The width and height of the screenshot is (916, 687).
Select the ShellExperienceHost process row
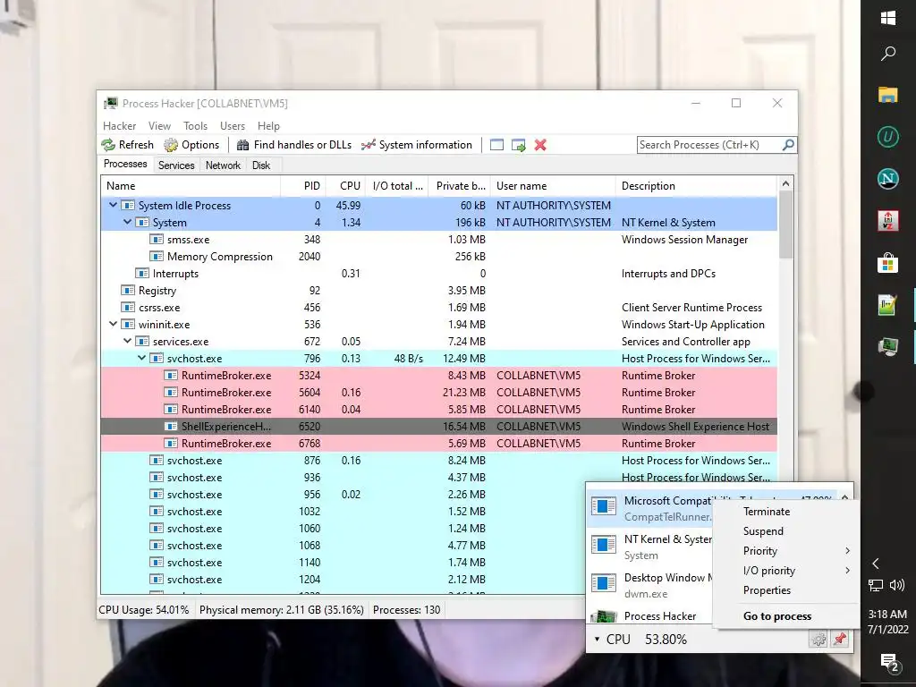tap(439, 427)
